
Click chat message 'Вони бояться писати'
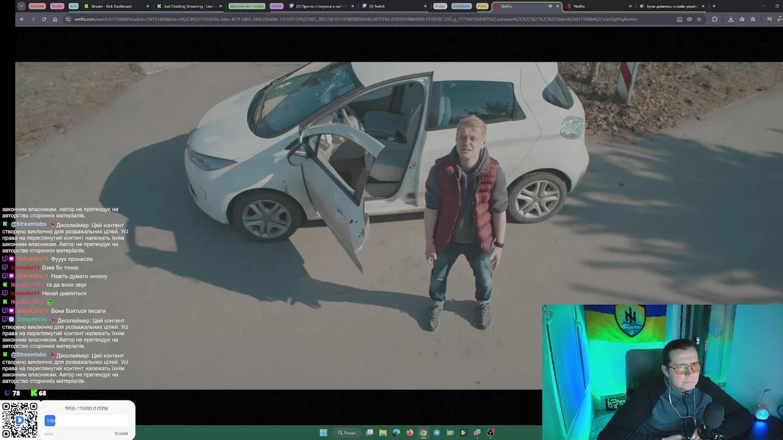click(x=78, y=310)
